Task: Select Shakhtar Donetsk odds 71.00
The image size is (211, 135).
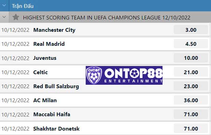Action: (191, 129)
